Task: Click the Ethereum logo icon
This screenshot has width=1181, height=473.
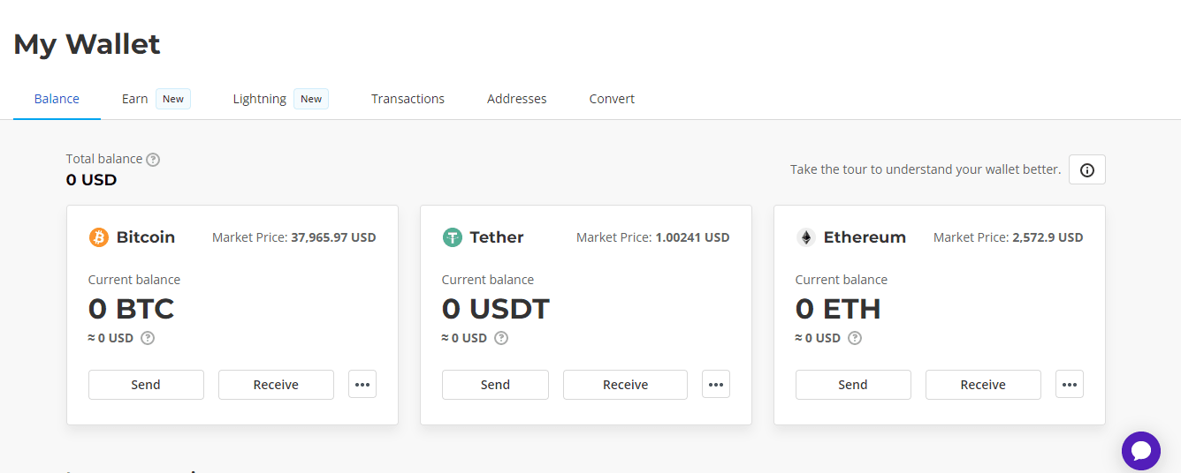Action: point(805,237)
